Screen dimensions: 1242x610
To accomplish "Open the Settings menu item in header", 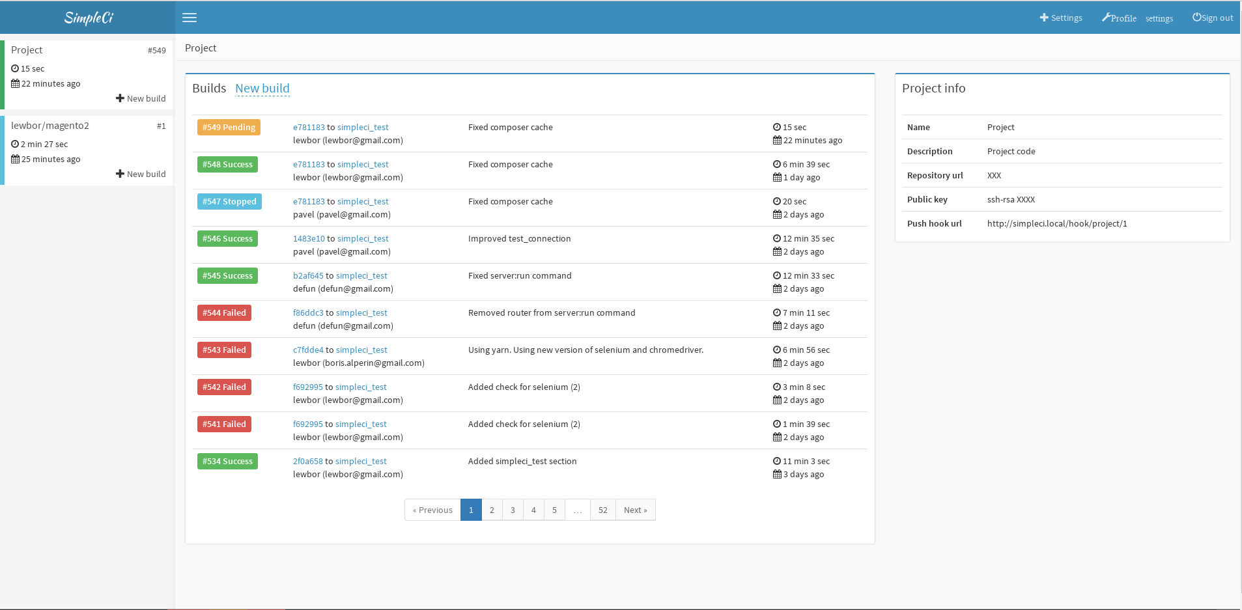I will point(1061,18).
